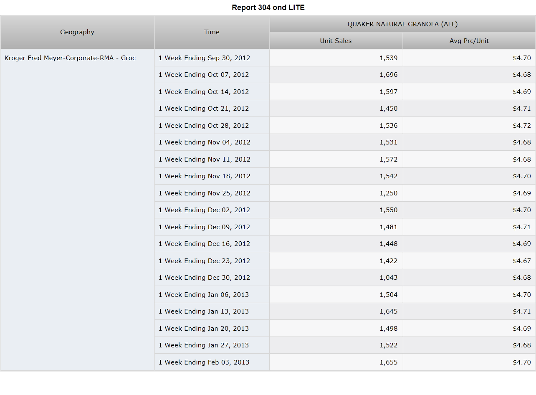Click the unit sales value 1,422

(389, 261)
